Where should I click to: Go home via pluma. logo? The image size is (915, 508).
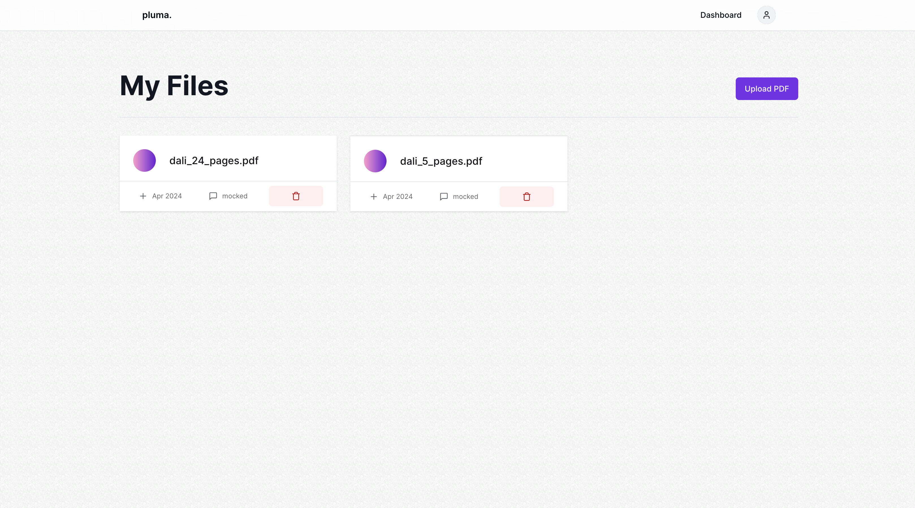coord(157,15)
